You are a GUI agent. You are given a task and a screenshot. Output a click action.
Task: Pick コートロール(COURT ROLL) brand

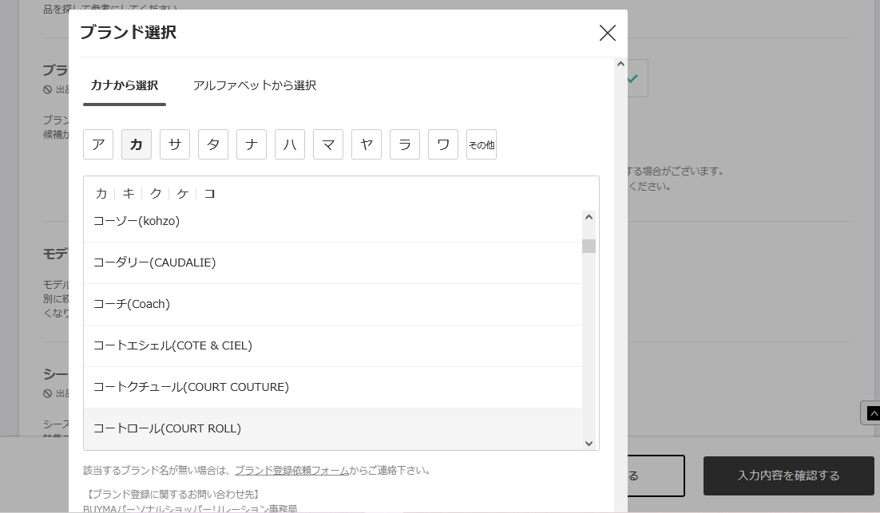coord(167,428)
